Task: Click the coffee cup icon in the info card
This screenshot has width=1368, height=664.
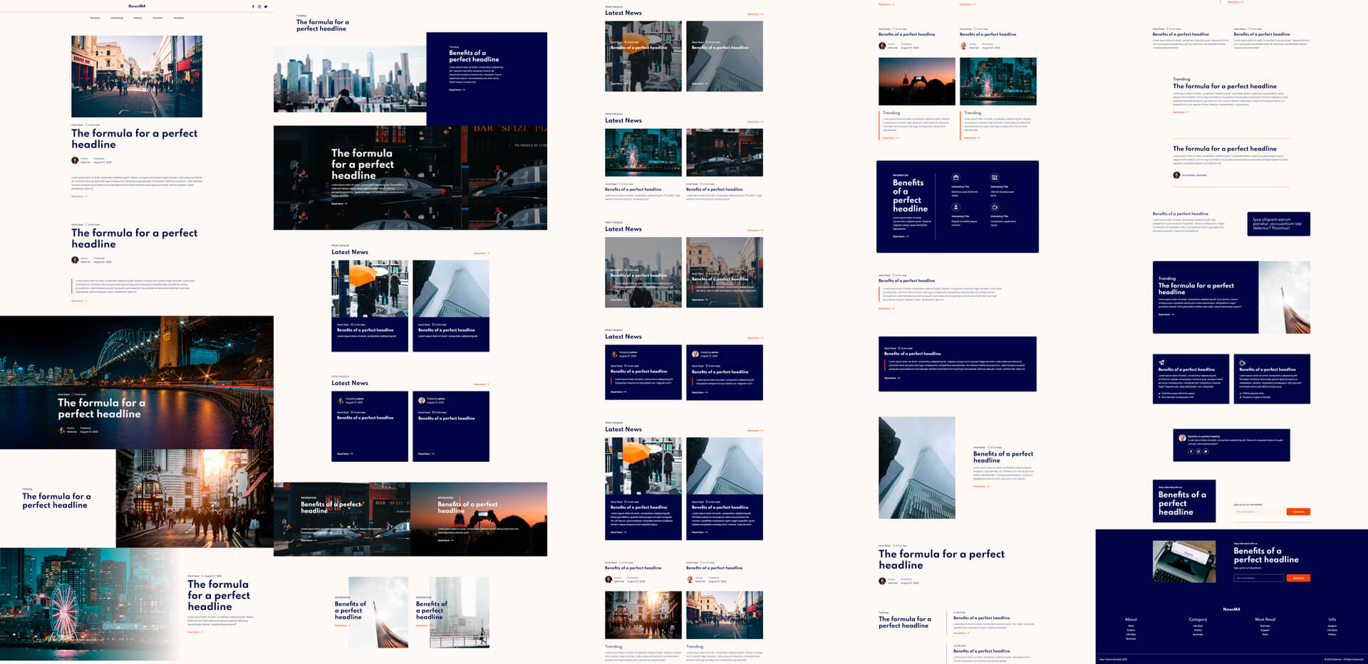Action: pos(995,208)
